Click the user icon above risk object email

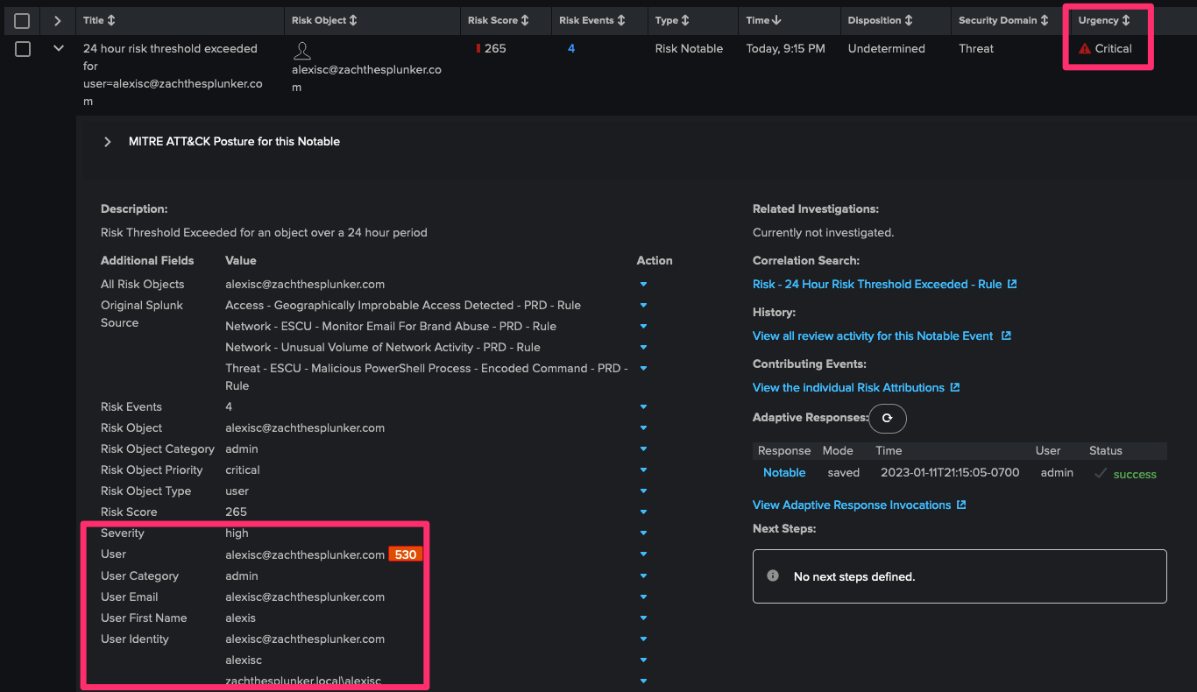click(302, 51)
